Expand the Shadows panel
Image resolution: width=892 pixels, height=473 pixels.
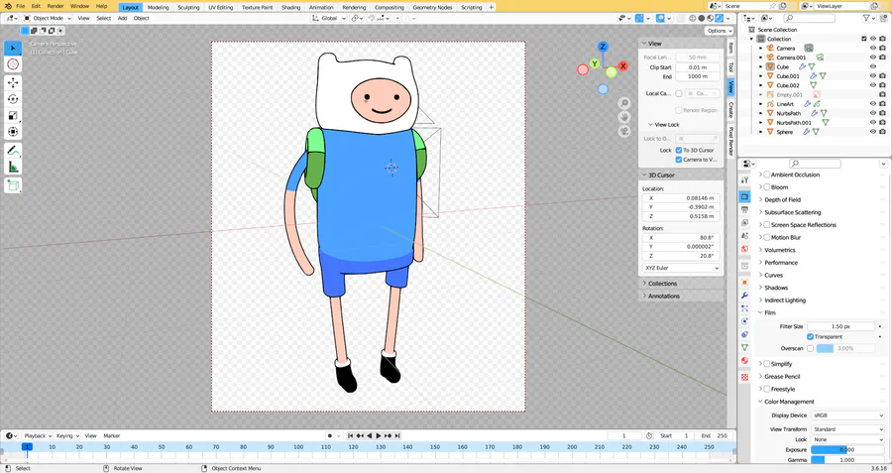click(776, 288)
